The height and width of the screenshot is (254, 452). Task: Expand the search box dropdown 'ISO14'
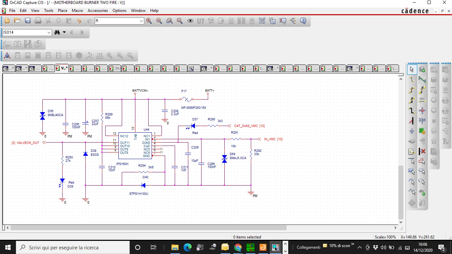click(49, 32)
